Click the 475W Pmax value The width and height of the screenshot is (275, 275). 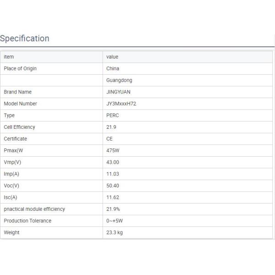click(113, 150)
